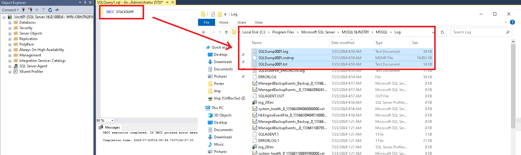
Task: Open Activity Monitor from Object Explorer toolbar
Action: [57, 10]
